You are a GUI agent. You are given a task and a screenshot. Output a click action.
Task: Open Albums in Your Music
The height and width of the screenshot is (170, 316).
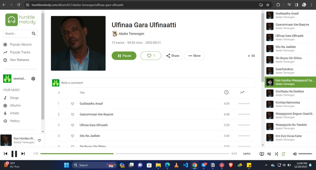click(15, 105)
